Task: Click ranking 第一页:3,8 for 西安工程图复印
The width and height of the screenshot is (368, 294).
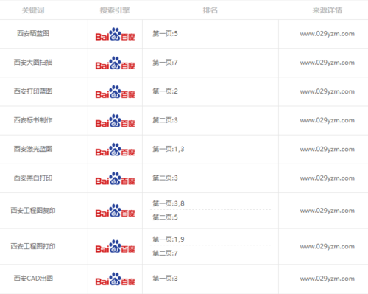Action: tap(169, 203)
